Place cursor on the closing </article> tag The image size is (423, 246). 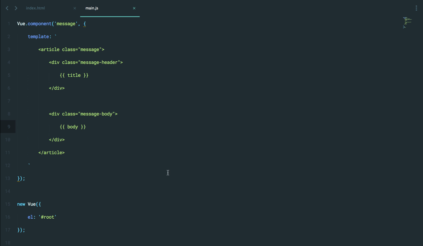52,153
